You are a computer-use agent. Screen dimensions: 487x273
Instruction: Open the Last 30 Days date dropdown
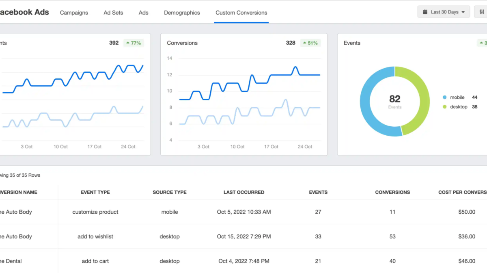pos(444,12)
